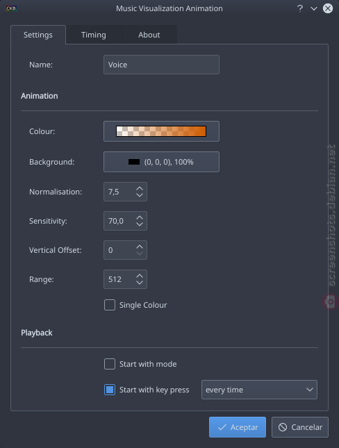Open the 'every time' dropdown
The image size is (339, 448).
click(x=259, y=390)
